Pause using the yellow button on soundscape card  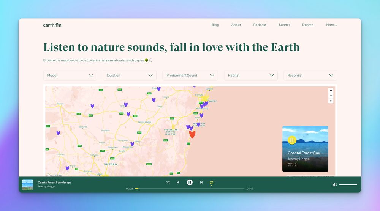(292, 140)
